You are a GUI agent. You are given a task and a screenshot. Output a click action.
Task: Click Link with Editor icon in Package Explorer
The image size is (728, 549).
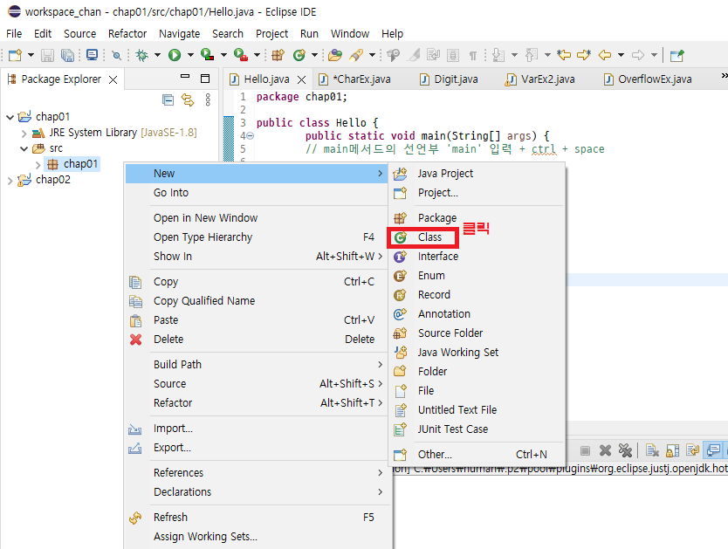(188, 100)
